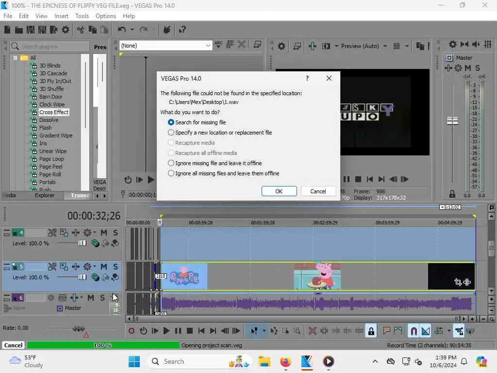
Task: Select Cross Effect transition
Action: (x=53, y=112)
